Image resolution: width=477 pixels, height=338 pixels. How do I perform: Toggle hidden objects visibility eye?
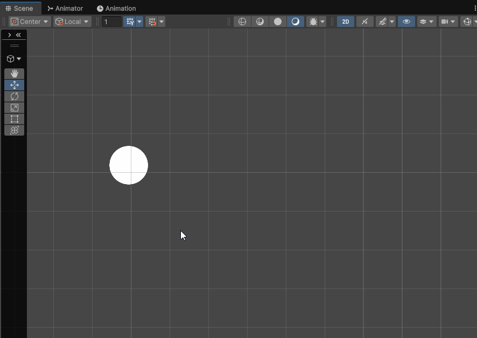pyautogui.click(x=406, y=22)
